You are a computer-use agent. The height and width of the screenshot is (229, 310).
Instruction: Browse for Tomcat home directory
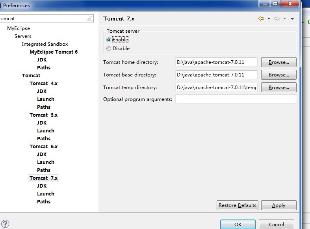click(x=279, y=62)
